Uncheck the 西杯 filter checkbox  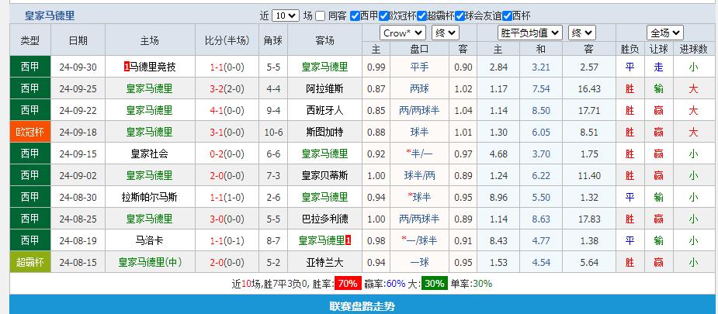pyautogui.click(x=507, y=16)
